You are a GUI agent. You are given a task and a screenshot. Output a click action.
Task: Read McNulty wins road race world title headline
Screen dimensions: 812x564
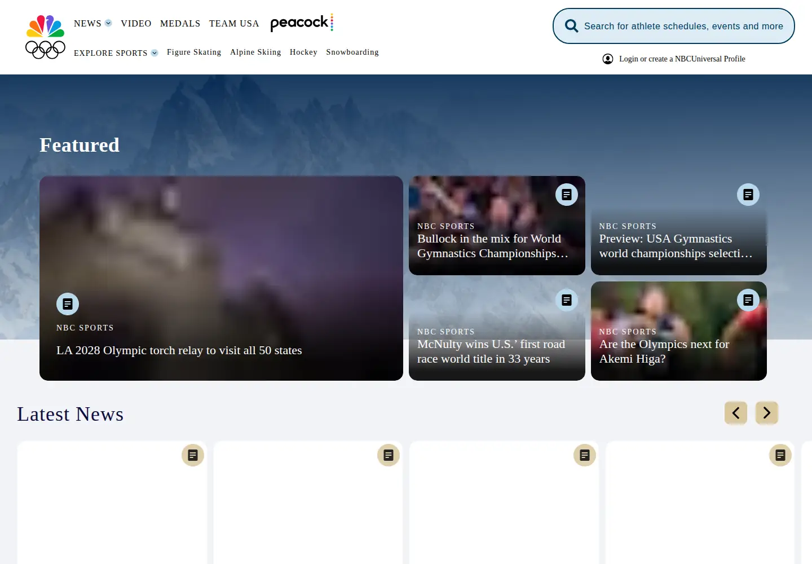491,351
